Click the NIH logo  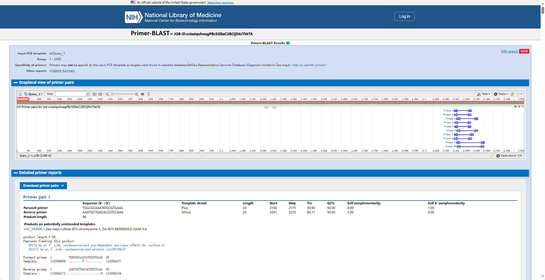point(134,17)
